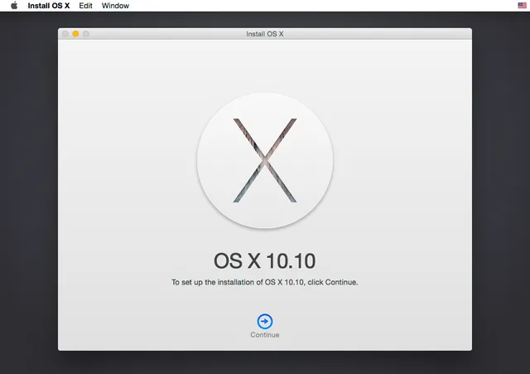
Task: Open the Window menu
Action: tap(115, 6)
